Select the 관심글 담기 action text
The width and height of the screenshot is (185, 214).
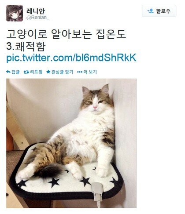click(x=62, y=72)
